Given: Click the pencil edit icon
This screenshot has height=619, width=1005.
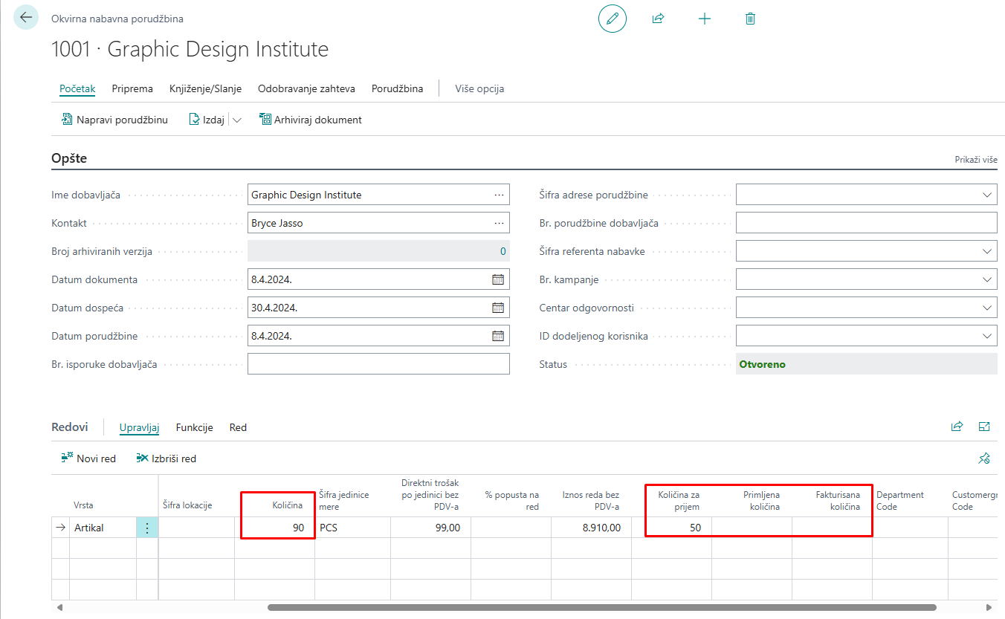Looking at the screenshot, I should pyautogui.click(x=612, y=19).
